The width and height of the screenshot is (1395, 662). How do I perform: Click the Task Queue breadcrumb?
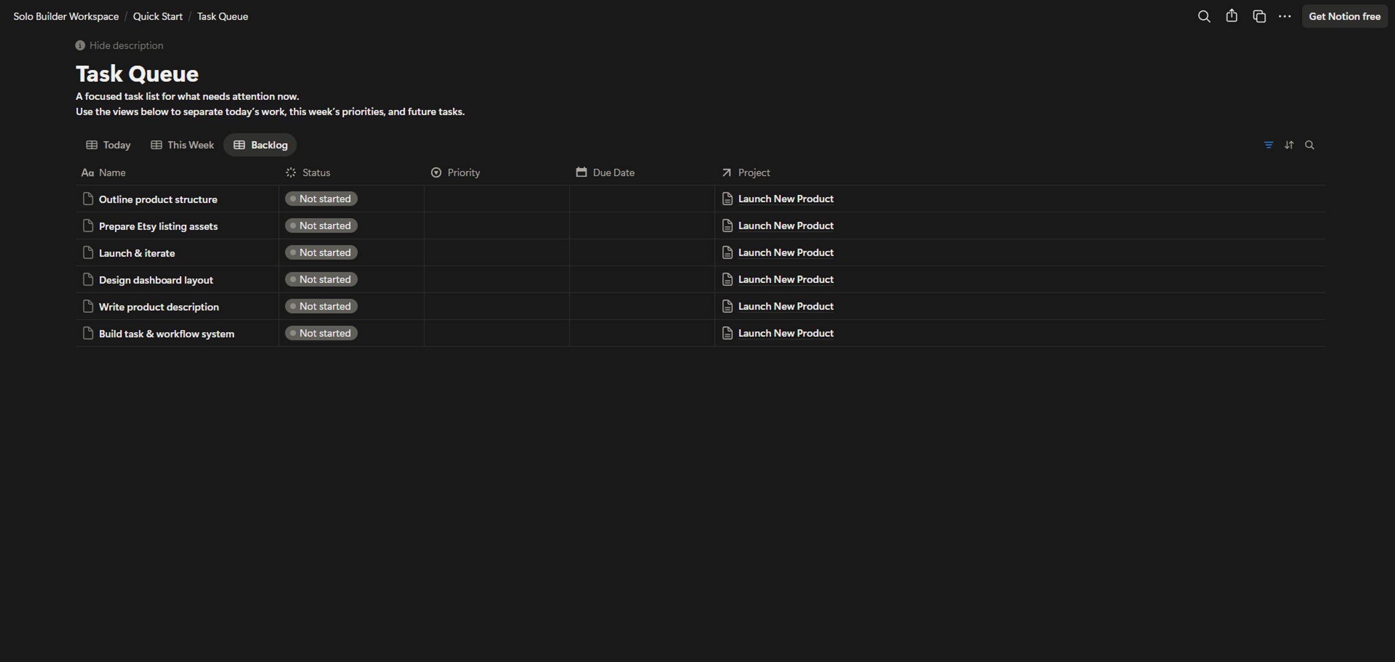coord(222,16)
